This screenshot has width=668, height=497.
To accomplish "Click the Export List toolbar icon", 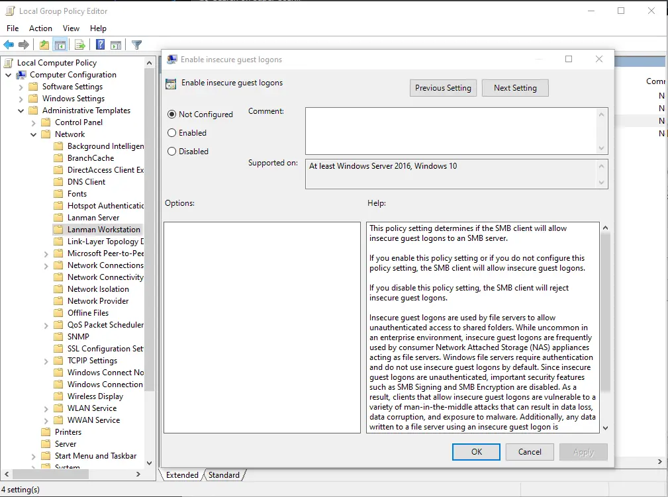I will (79, 44).
